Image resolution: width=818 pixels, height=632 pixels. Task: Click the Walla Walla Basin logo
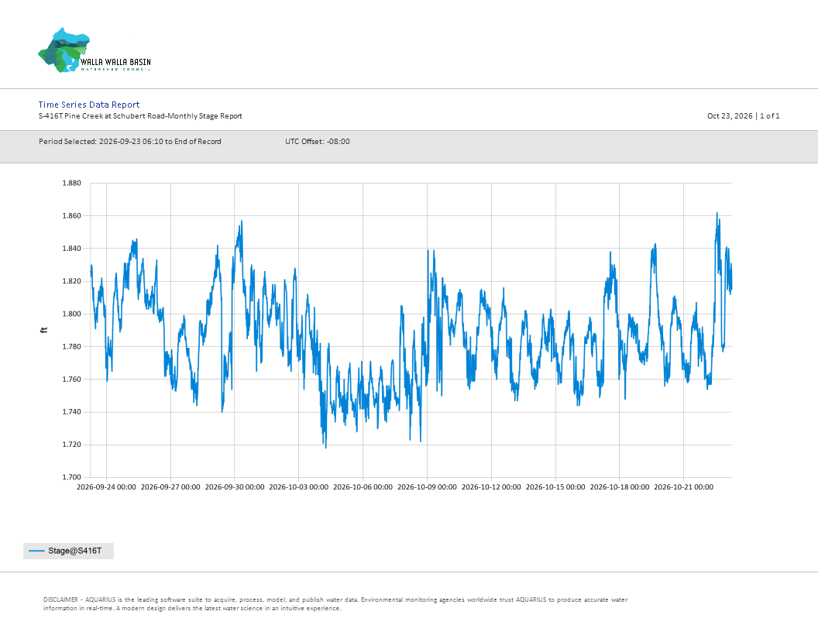95,50
